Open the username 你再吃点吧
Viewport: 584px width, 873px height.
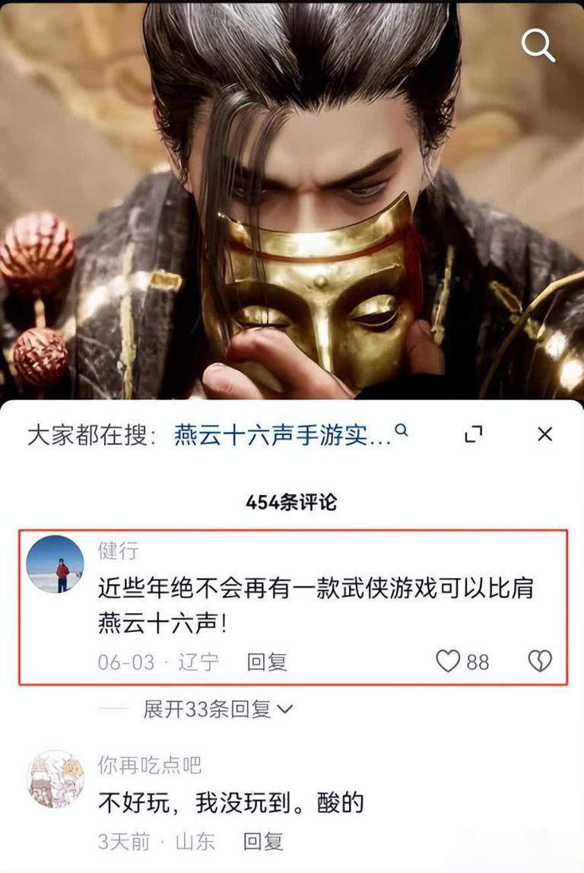coord(149,766)
